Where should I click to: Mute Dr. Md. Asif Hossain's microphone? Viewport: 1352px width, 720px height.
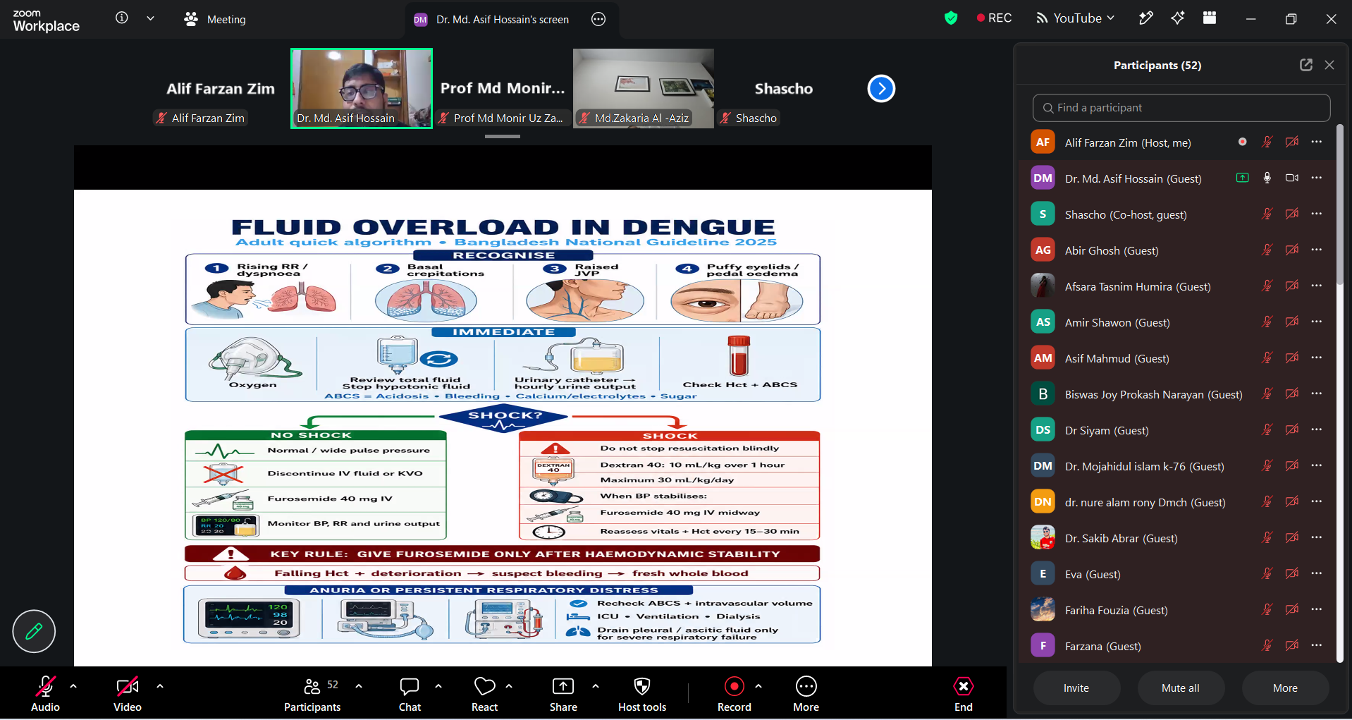pos(1267,178)
